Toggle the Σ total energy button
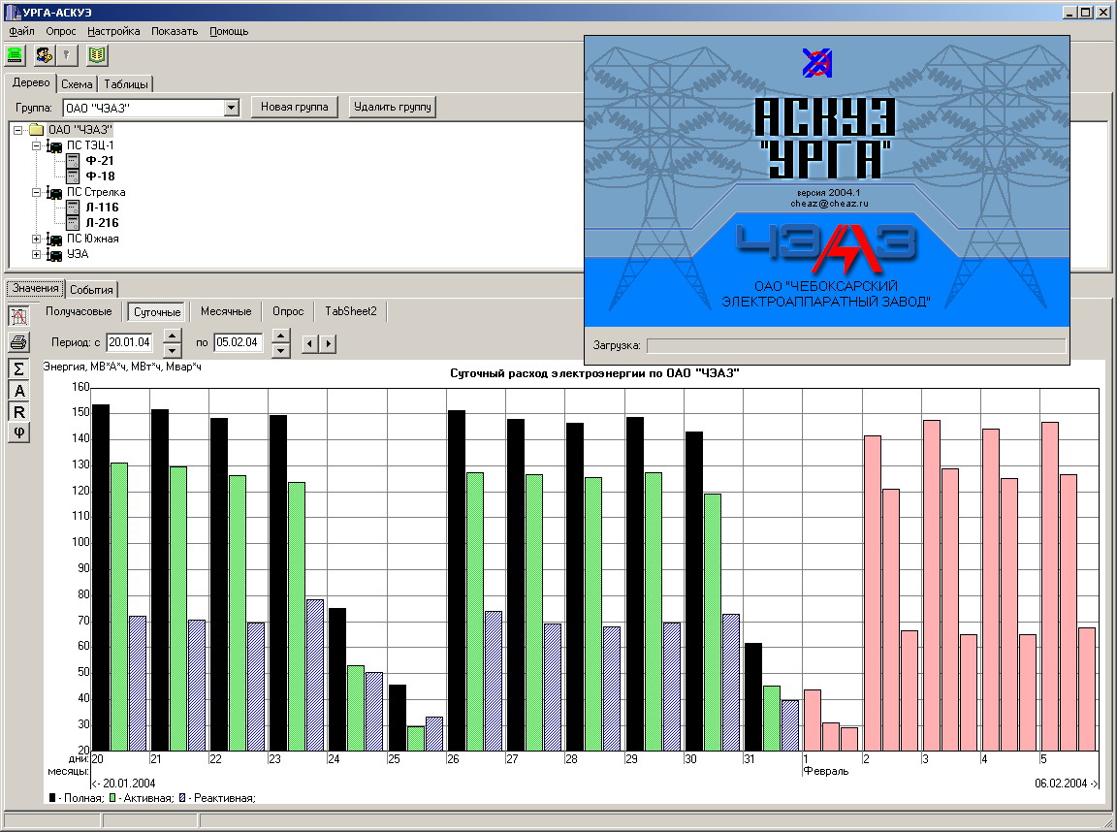Image resolution: width=1117 pixels, height=832 pixels. coord(18,368)
